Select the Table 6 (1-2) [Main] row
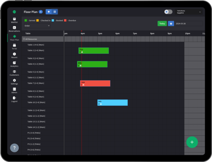 tap(43, 77)
